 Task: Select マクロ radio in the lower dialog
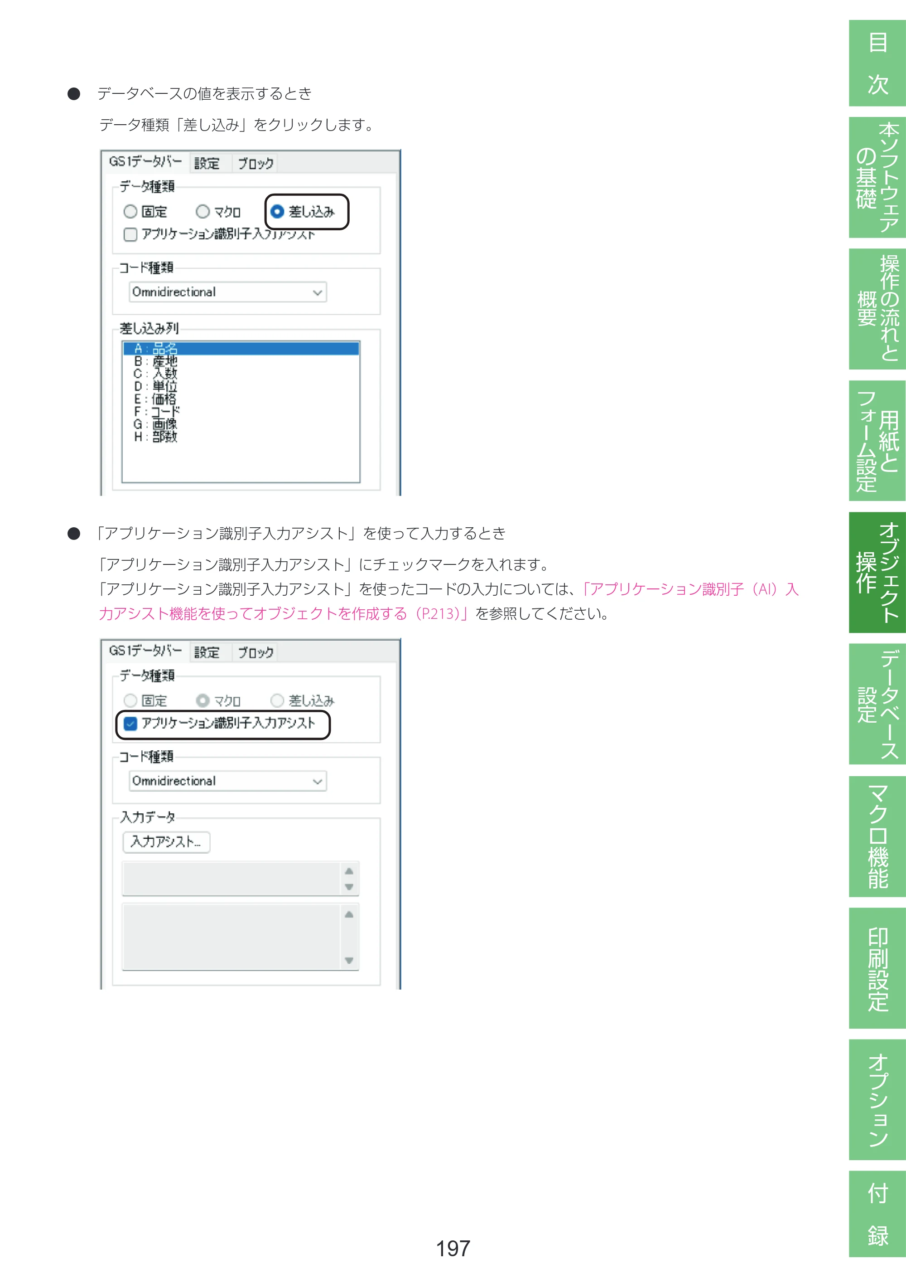tap(218, 701)
